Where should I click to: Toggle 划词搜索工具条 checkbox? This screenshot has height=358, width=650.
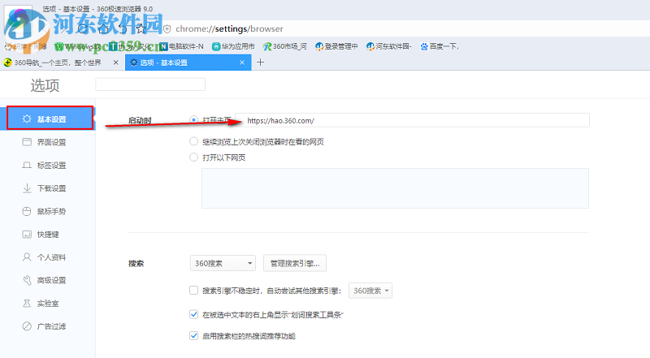pos(193,314)
